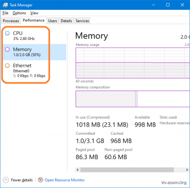Click the horizontal scrollbar thumb
Image resolution: width=190 pixels, height=188 pixels.
[x=127, y=170]
